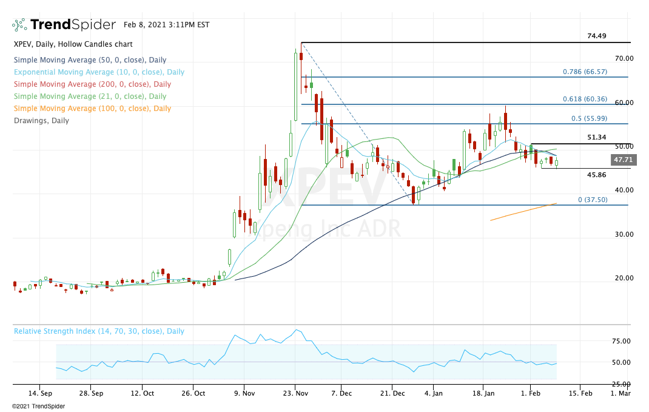Click the Simple Moving Average 21 legend label
The height and width of the screenshot is (412, 649).
click(90, 96)
